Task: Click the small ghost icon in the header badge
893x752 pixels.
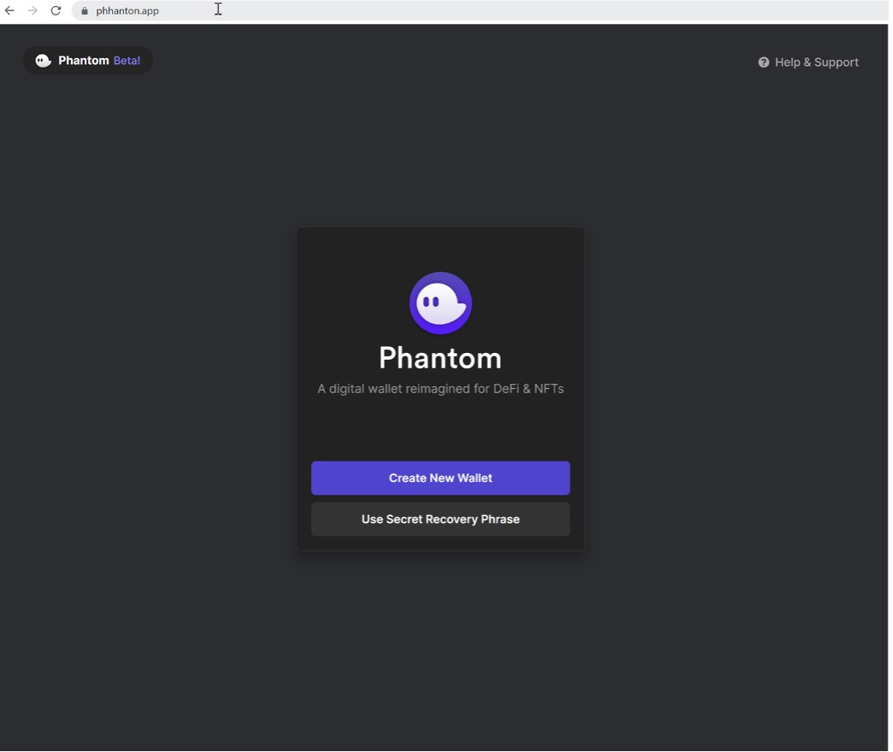Action: tap(43, 61)
